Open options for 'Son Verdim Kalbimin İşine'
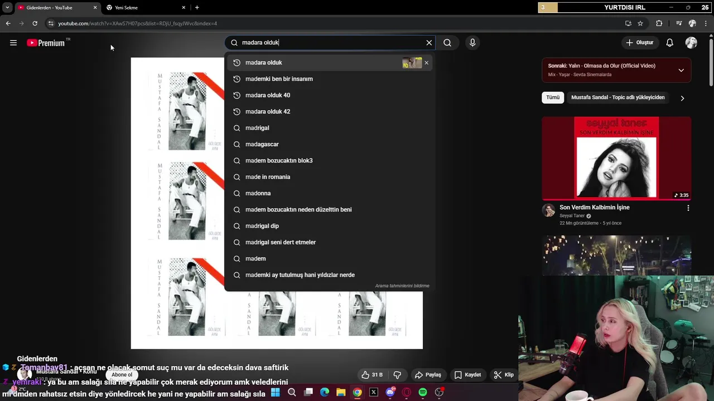This screenshot has width=714, height=401. click(688, 208)
